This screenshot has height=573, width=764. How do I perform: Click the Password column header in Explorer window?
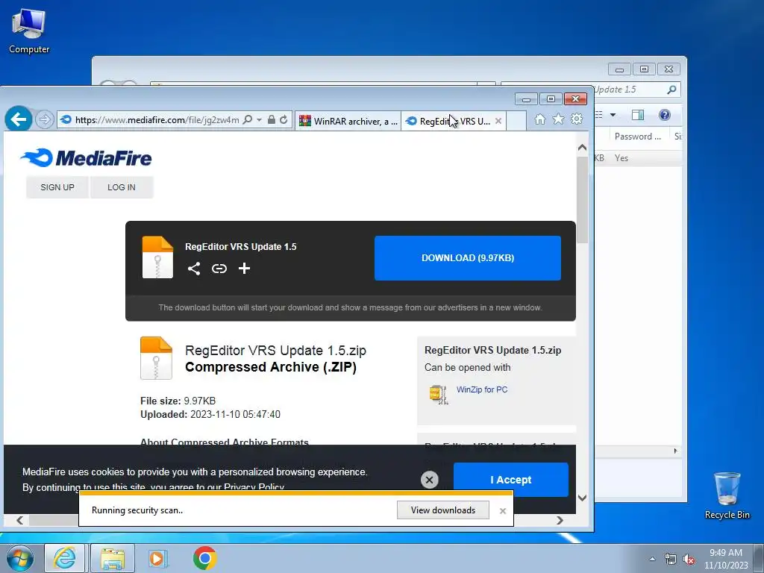(x=639, y=137)
